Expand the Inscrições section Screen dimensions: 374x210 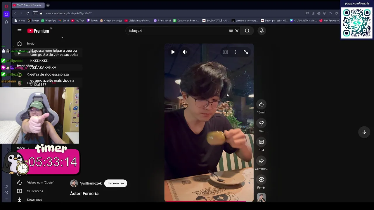[x=27, y=66]
